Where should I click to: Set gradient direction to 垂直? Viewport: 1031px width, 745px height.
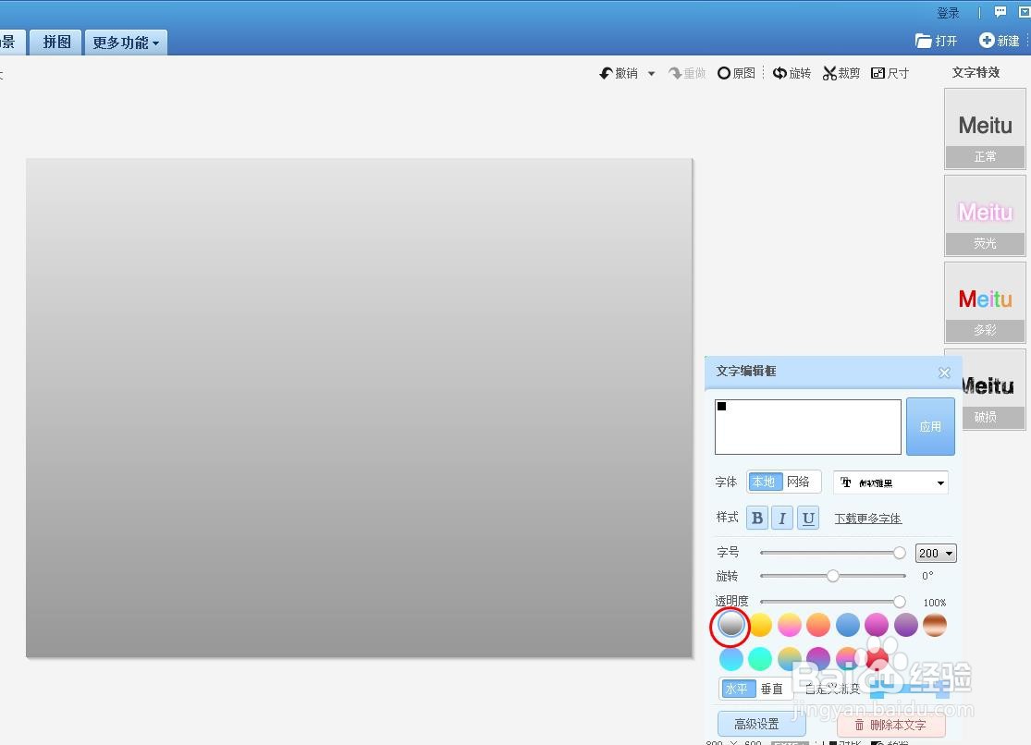pos(772,689)
